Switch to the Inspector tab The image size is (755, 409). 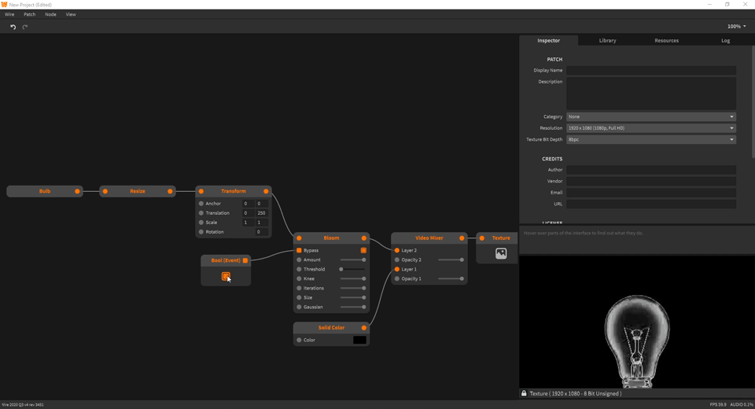548,40
